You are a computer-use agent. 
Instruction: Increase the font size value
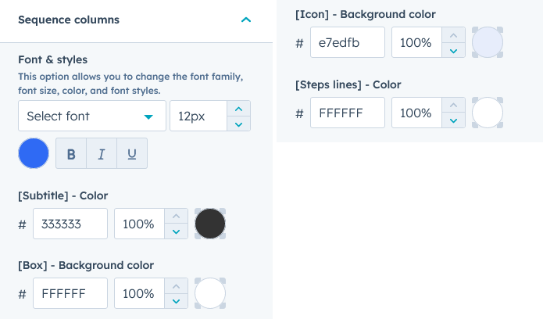pos(238,108)
